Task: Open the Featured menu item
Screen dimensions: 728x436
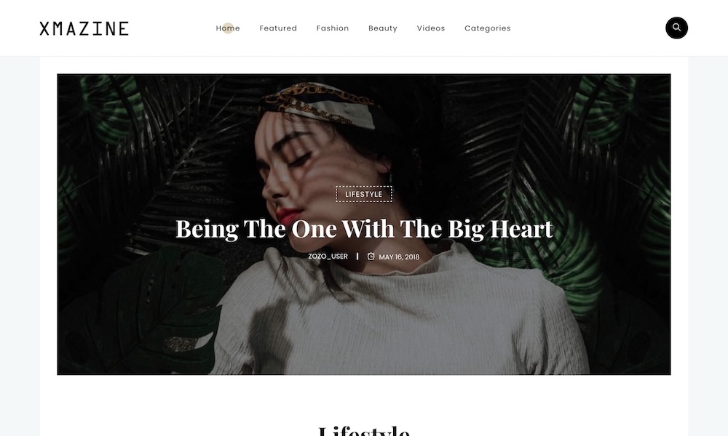Action: (278, 28)
